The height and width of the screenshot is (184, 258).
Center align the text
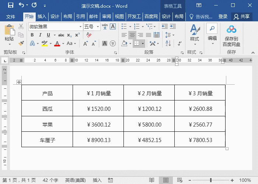click(132, 35)
